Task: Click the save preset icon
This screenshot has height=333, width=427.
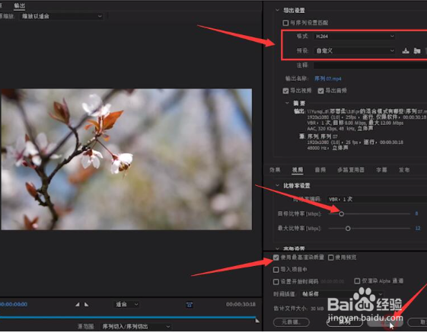Action: 406,51
